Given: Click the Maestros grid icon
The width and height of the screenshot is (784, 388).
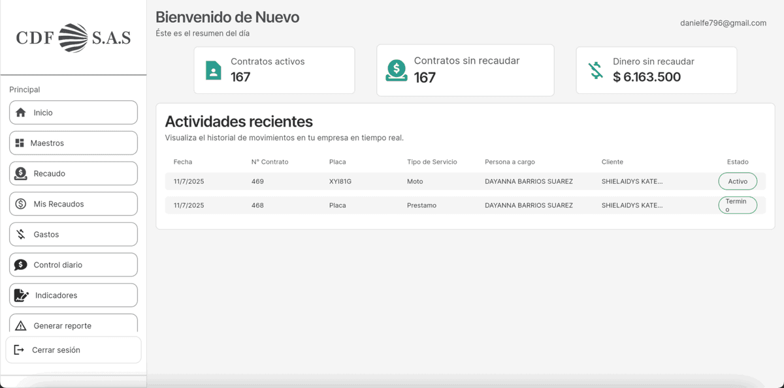Looking at the screenshot, I should (20, 143).
